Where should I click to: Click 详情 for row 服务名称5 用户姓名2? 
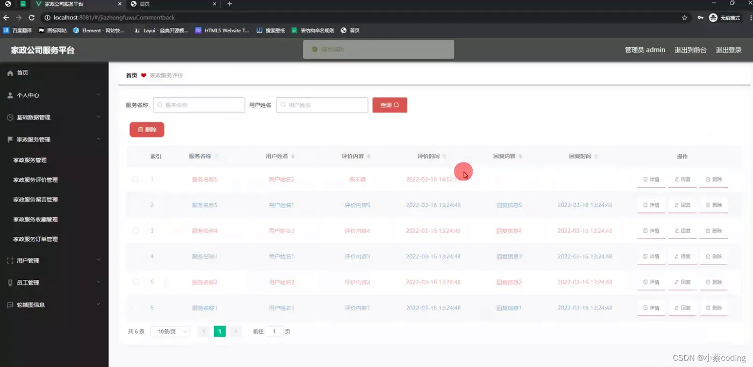pyautogui.click(x=651, y=179)
